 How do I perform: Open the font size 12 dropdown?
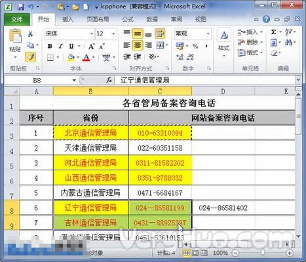pyautogui.click(x=113, y=34)
